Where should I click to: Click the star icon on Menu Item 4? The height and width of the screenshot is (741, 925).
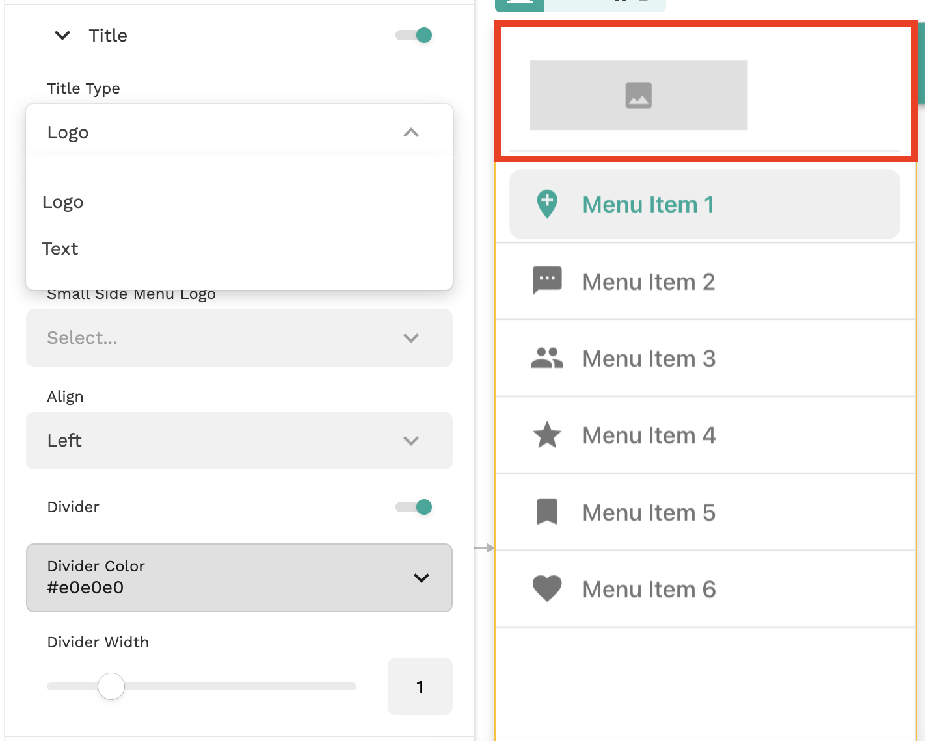coord(547,435)
